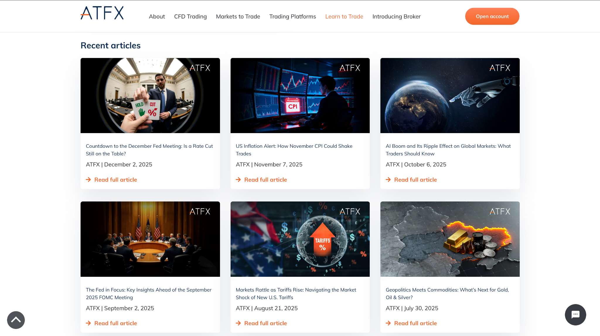The image size is (600, 336).
Task: Read full article on December Fed Meeting
Action: (x=115, y=179)
